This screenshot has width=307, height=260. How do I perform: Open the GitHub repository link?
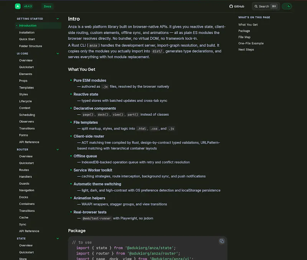237,7
